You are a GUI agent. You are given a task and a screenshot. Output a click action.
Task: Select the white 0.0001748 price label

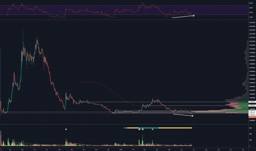pyautogui.click(x=252, y=111)
